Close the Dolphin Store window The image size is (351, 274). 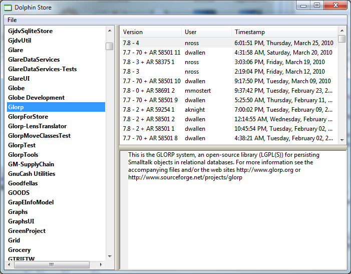tap(335, 6)
